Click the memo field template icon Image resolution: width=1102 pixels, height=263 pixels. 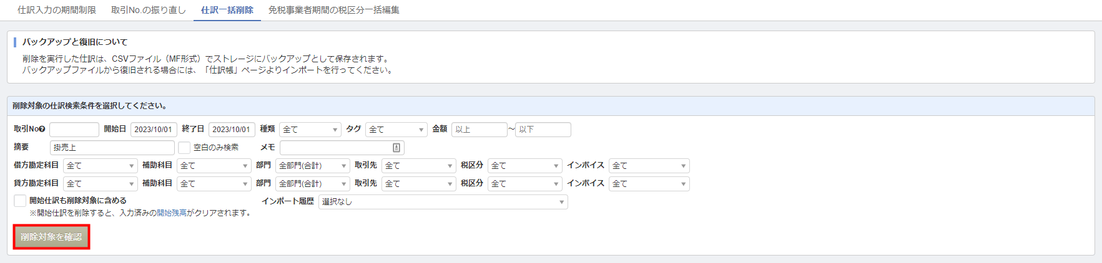click(396, 148)
